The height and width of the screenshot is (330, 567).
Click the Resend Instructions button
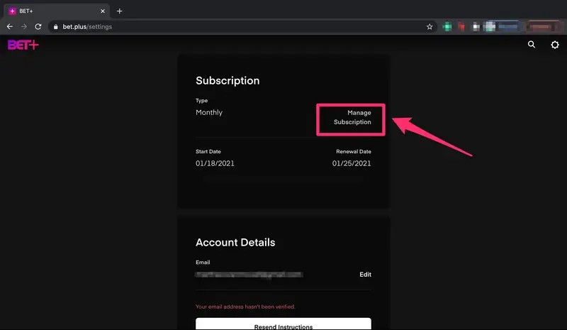pos(283,324)
